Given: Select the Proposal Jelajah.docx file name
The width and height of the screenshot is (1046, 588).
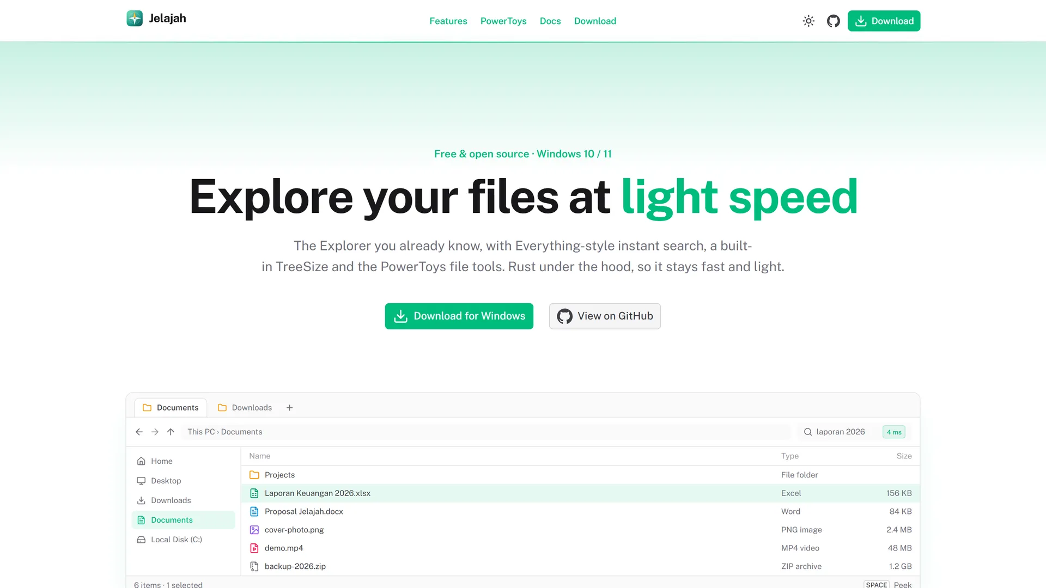Looking at the screenshot, I should [x=303, y=512].
